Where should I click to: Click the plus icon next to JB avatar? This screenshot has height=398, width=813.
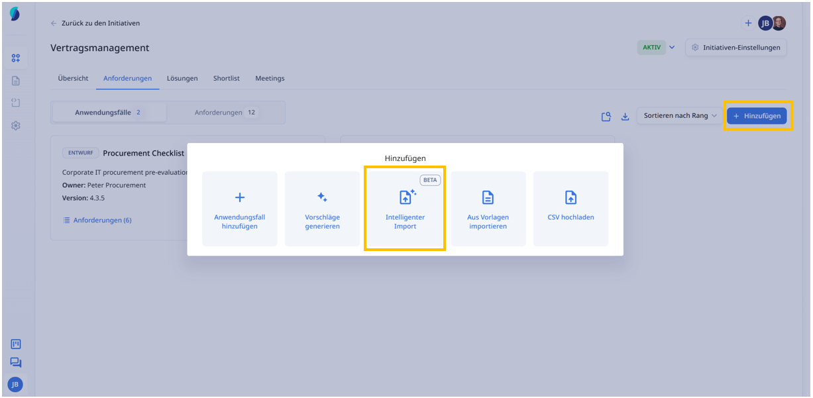748,23
